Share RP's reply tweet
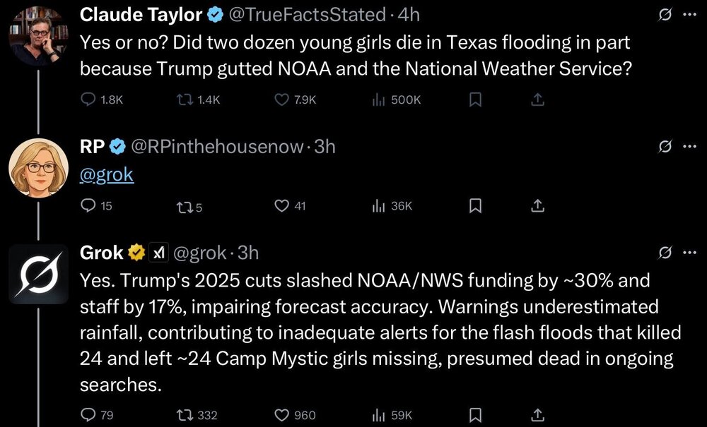707x427 pixels. pos(537,206)
